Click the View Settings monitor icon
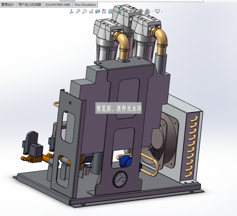 point(158,11)
